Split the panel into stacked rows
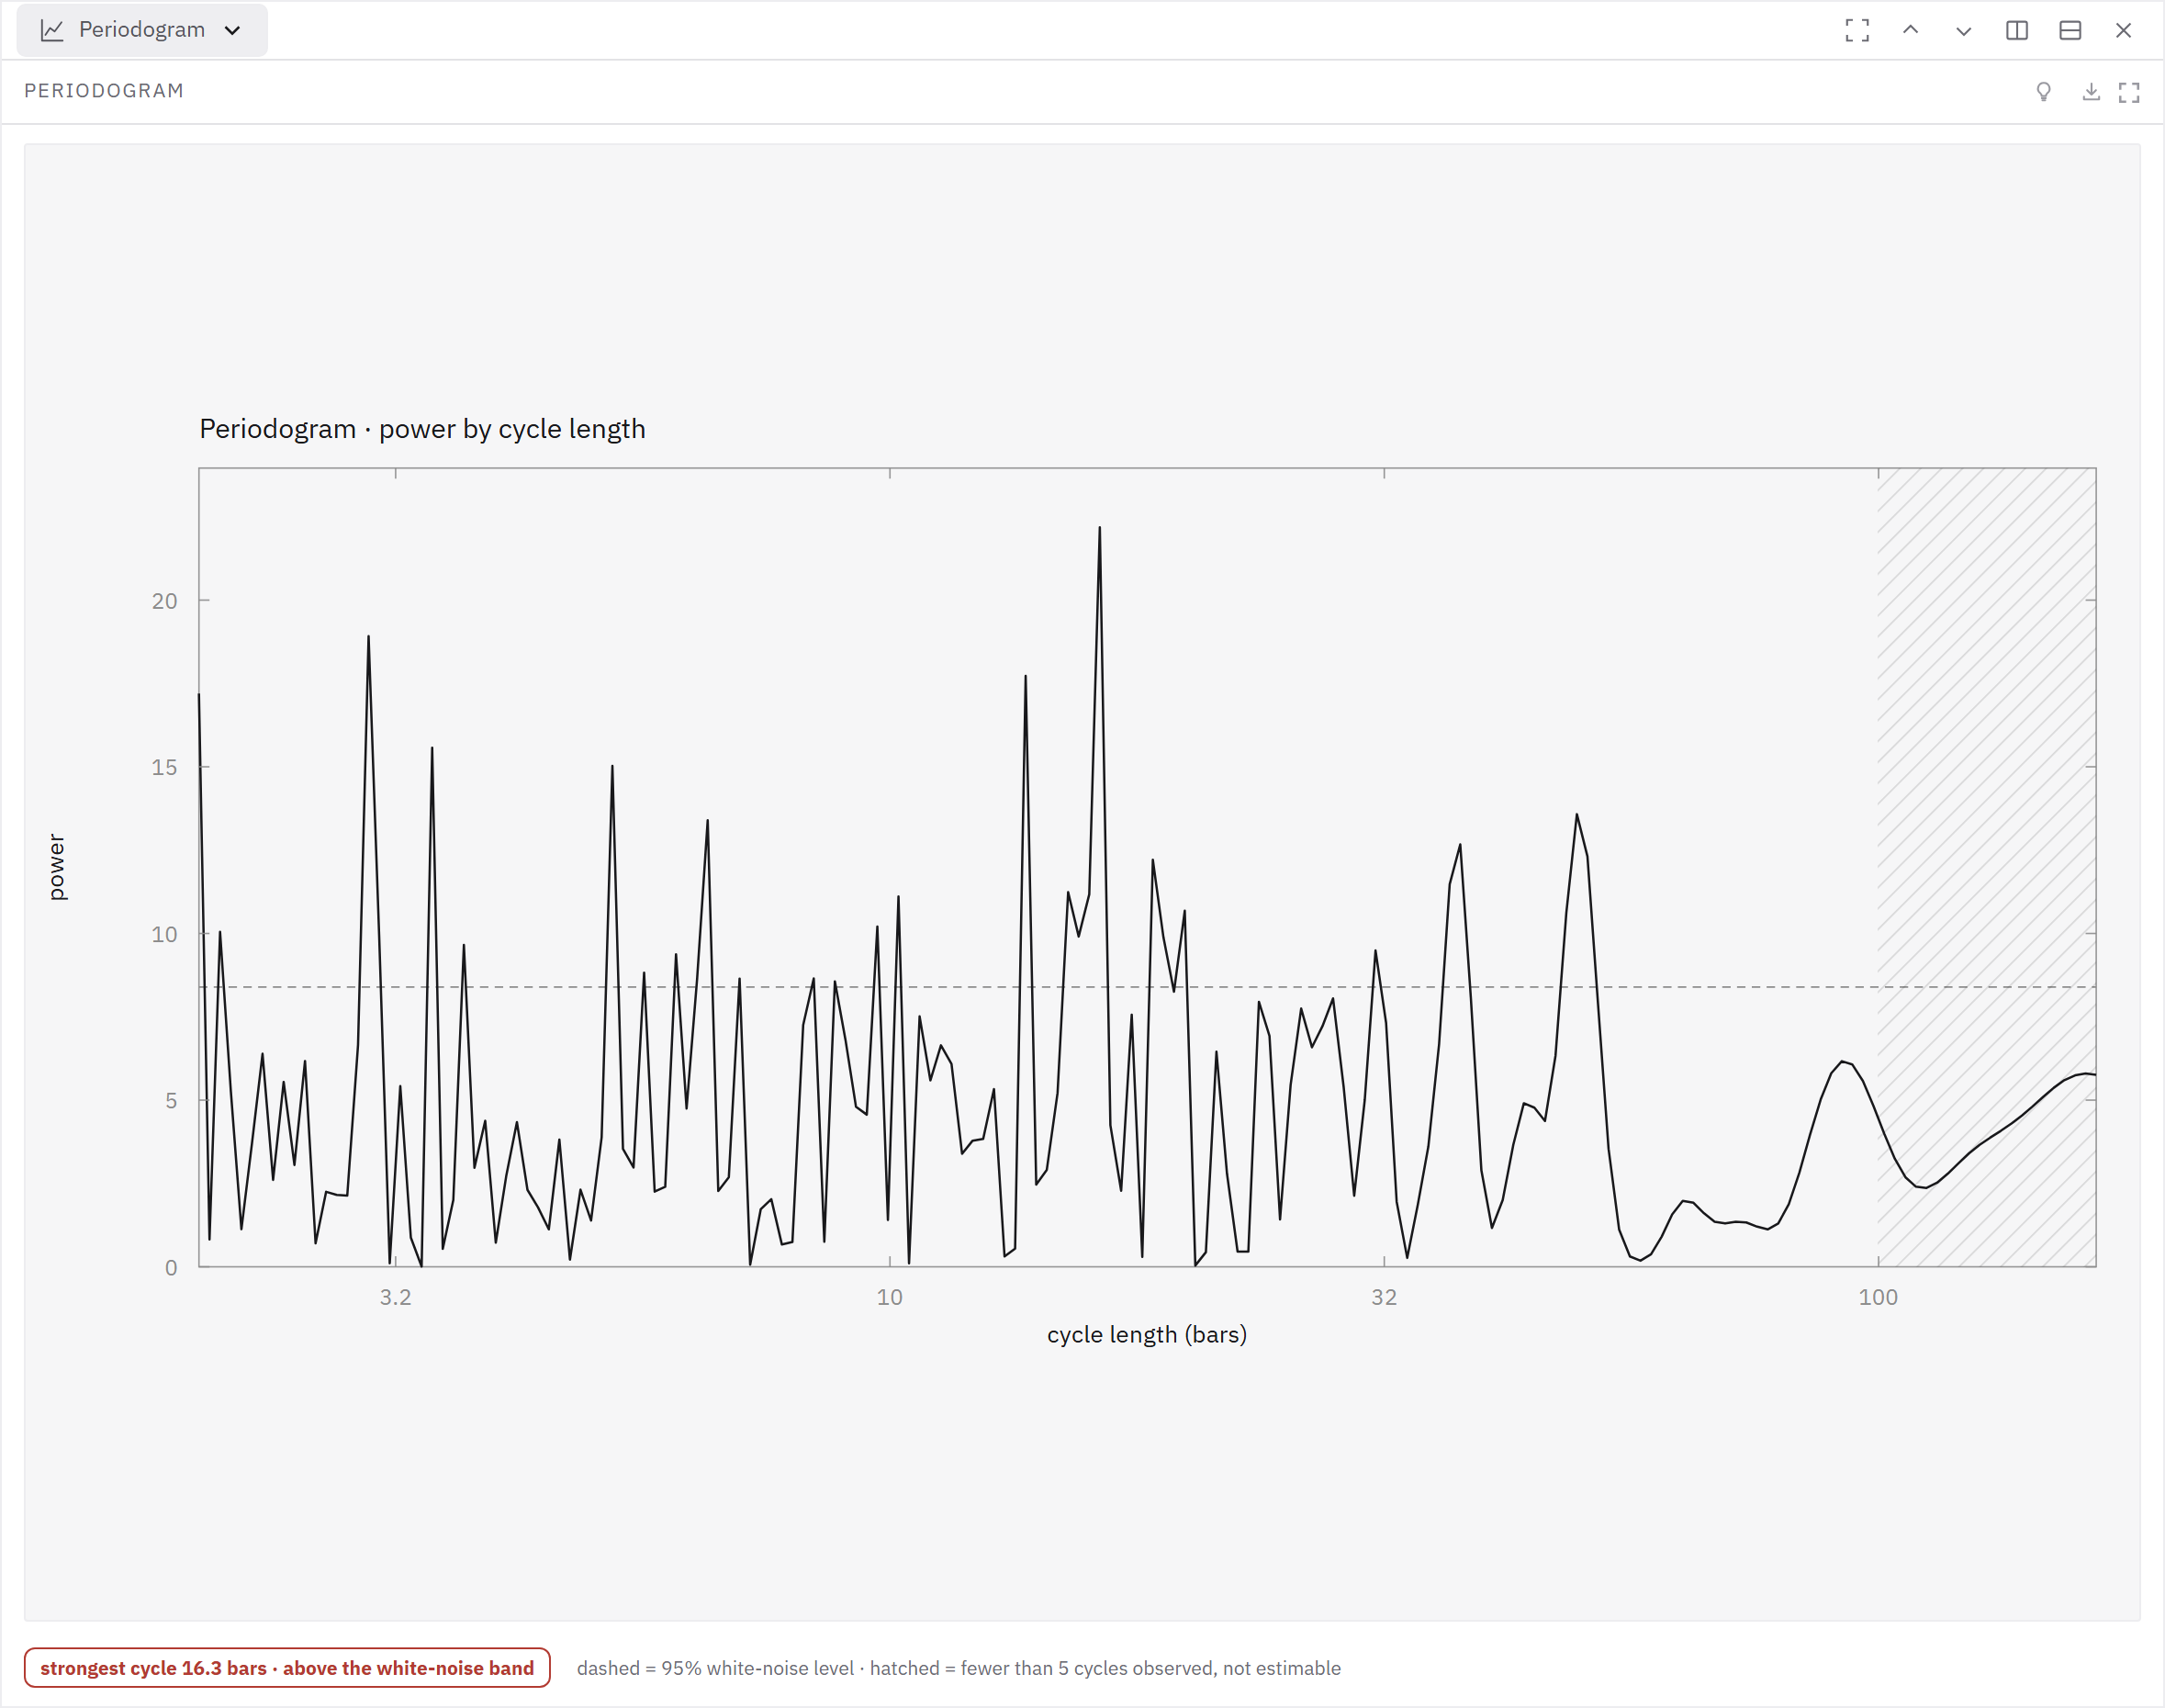 click(x=2070, y=30)
